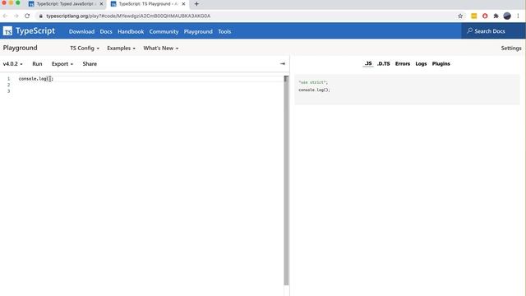Run the code with Run button
Screen dimensions: 526x296
pyautogui.click(x=37, y=64)
